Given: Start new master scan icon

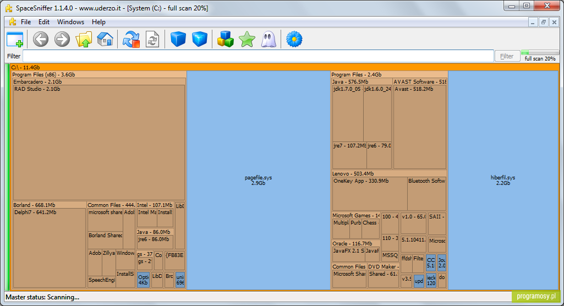Looking at the screenshot, I should 131,39.
